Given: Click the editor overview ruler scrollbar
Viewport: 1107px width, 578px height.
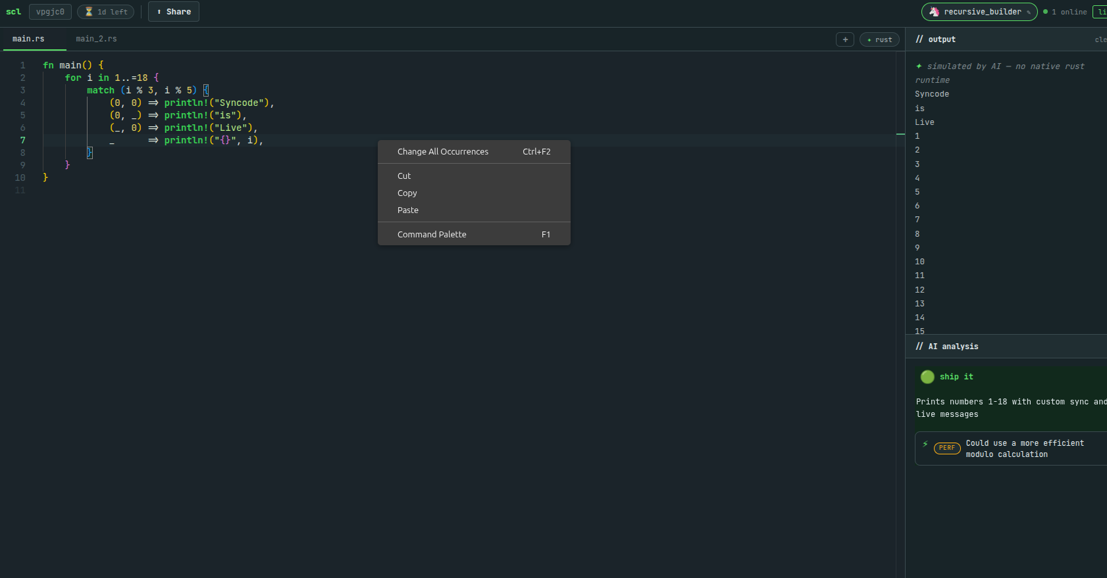Looking at the screenshot, I should tap(900, 314).
